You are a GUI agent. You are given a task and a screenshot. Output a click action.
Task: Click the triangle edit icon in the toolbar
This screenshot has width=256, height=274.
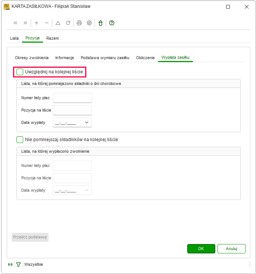coord(58,23)
